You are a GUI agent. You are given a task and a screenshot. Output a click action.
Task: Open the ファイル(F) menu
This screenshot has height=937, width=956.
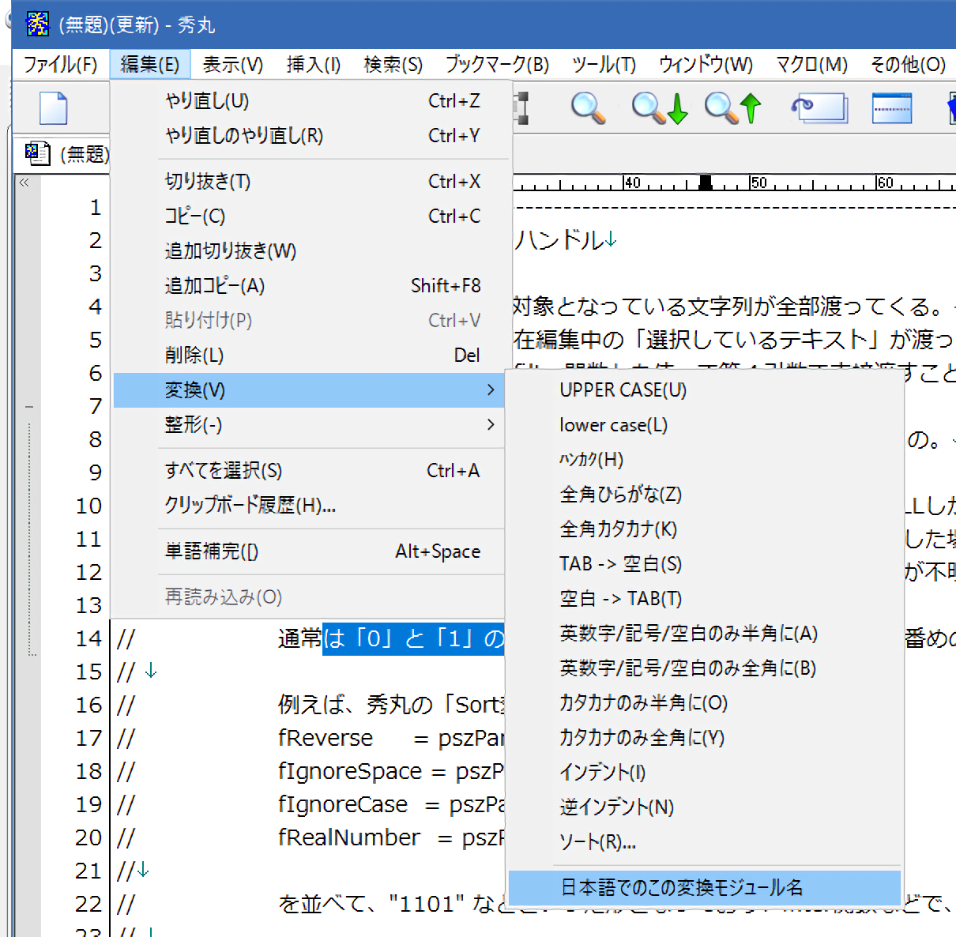[x=60, y=64]
